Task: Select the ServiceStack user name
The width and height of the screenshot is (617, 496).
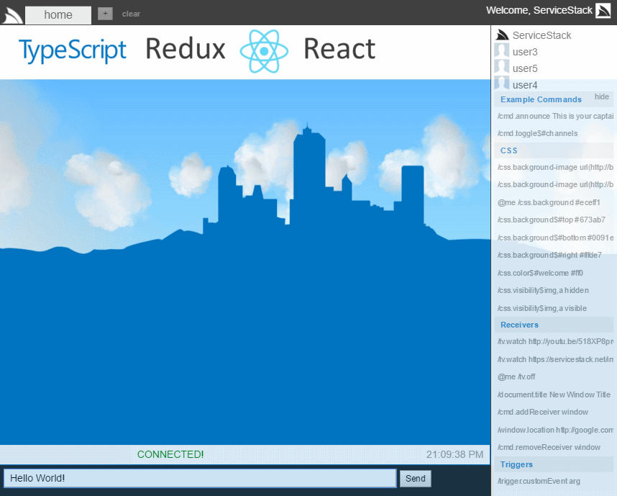Action: tap(541, 35)
